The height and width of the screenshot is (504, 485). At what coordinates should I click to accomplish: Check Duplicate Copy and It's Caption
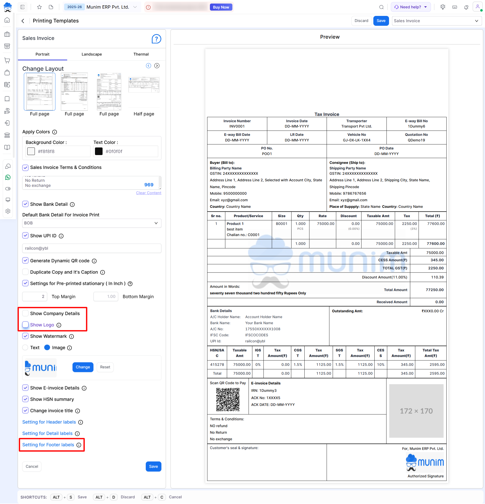point(26,272)
